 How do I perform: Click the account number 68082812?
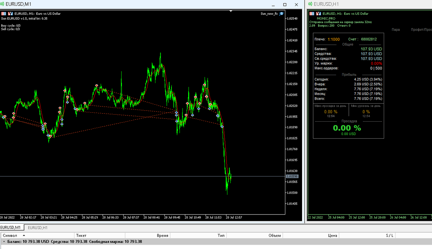coord(369,39)
